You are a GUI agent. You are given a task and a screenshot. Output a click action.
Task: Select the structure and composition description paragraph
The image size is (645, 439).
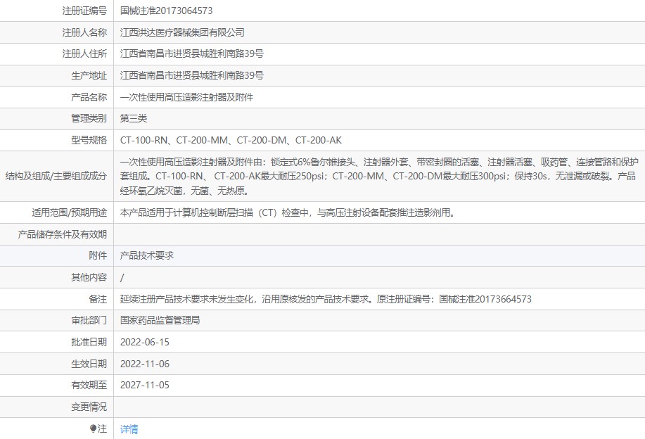(x=379, y=176)
